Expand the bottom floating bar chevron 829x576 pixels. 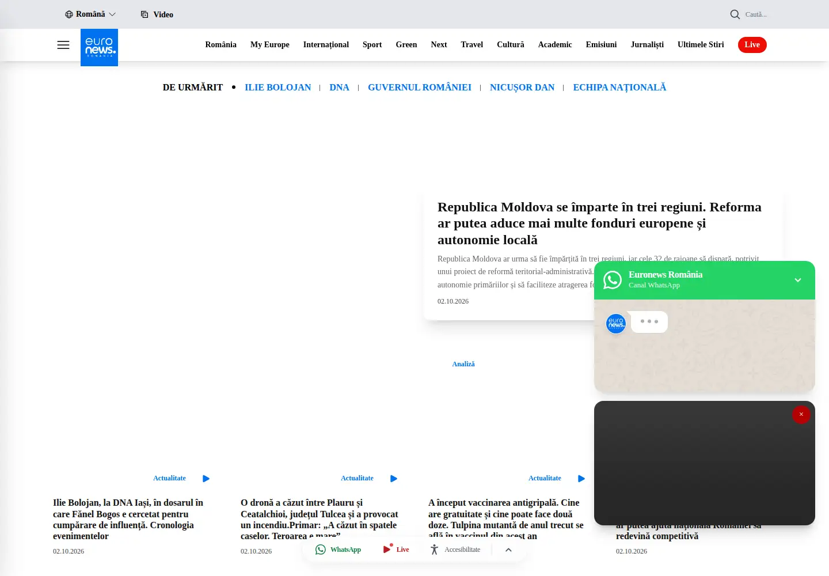click(508, 550)
